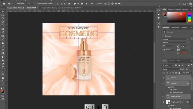Screen dimensions: 193x109
Task: Select the Move tool in the toolbar
Action: [x=3, y=12]
